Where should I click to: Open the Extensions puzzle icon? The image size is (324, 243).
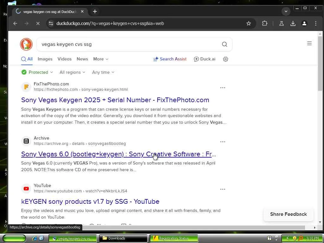265,23
